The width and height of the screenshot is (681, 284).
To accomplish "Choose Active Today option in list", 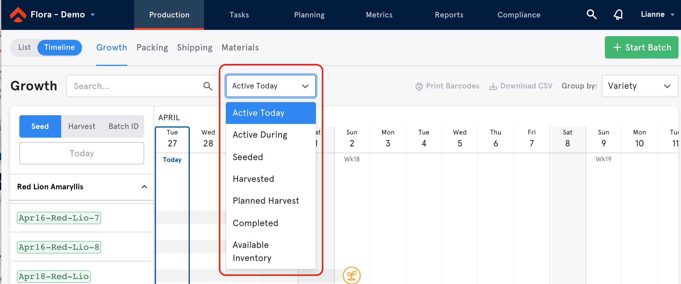I will [271, 113].
